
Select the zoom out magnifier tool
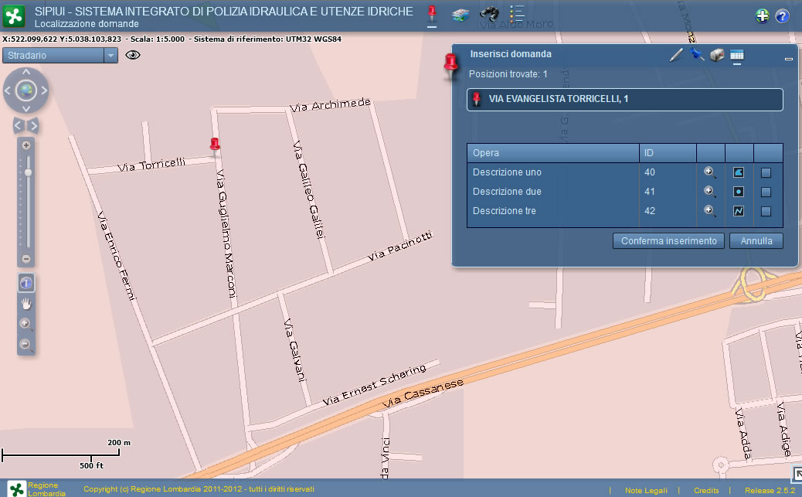(26, 345)
